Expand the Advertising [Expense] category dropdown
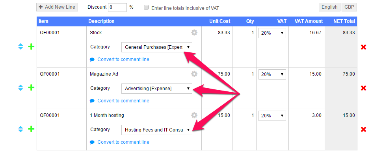Image resolution: width=370 pixels, height=152 pixels. (x=157, y=89)
